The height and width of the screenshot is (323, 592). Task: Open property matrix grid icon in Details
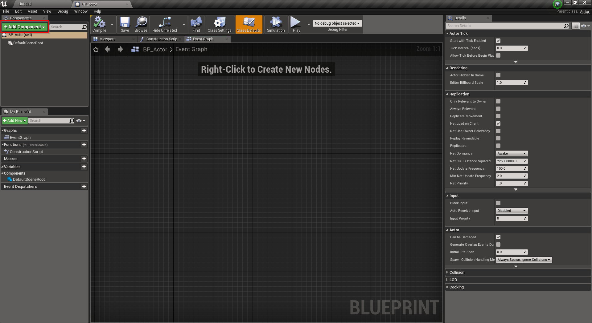coord(576,26)
